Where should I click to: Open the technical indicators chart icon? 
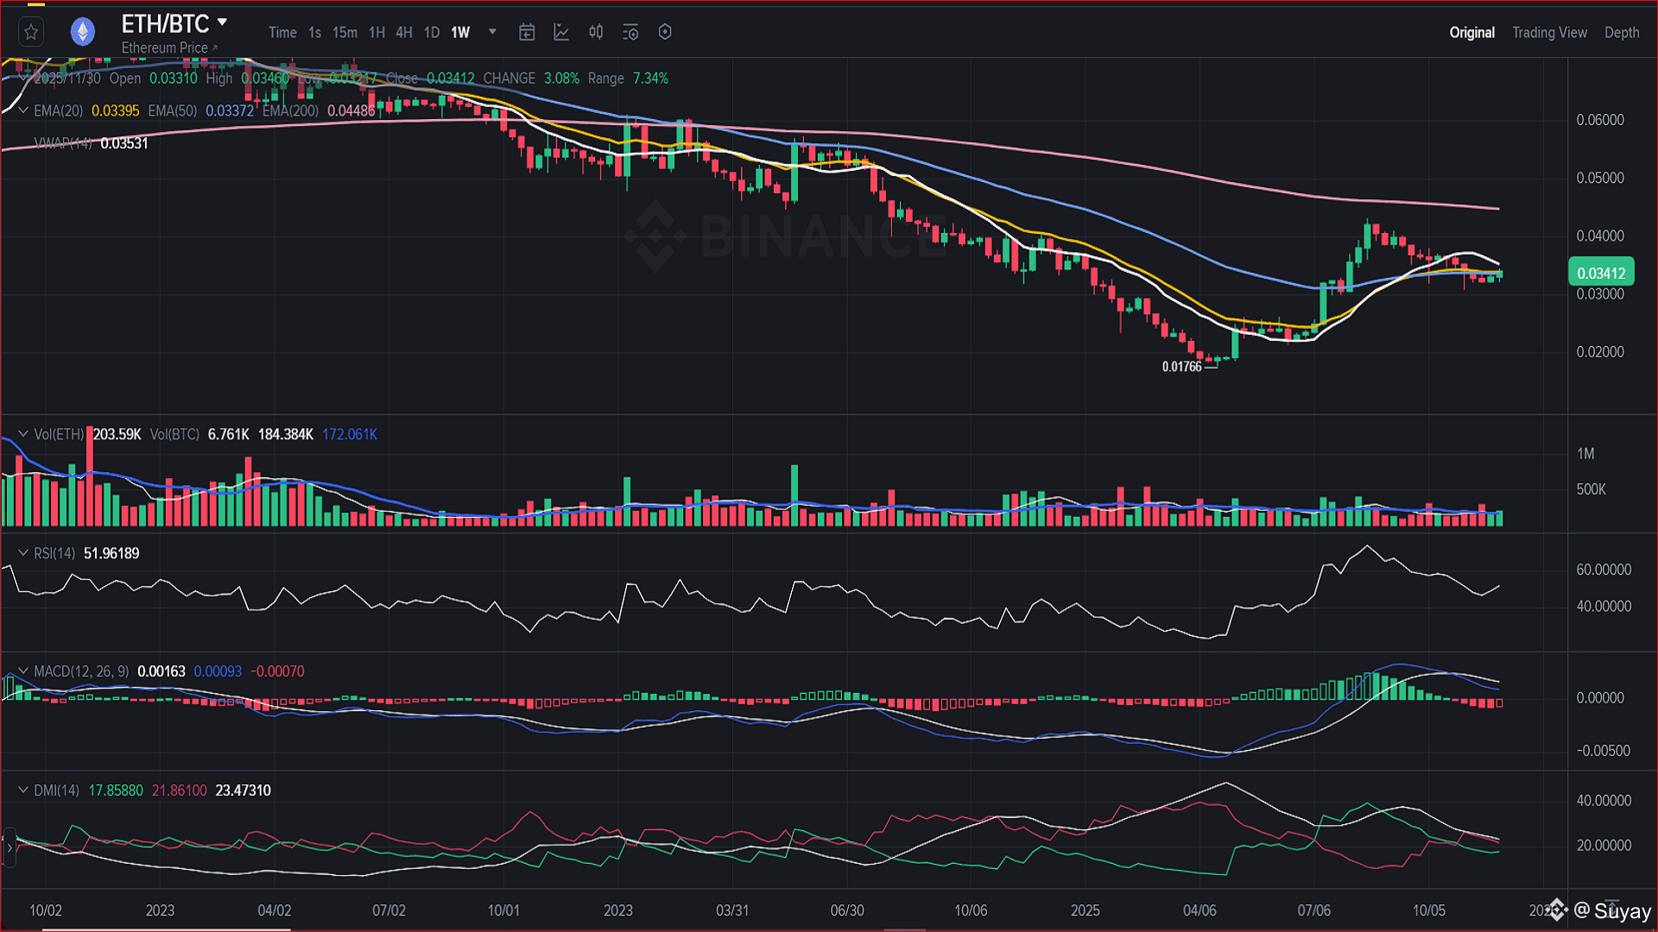click(561, 33)
